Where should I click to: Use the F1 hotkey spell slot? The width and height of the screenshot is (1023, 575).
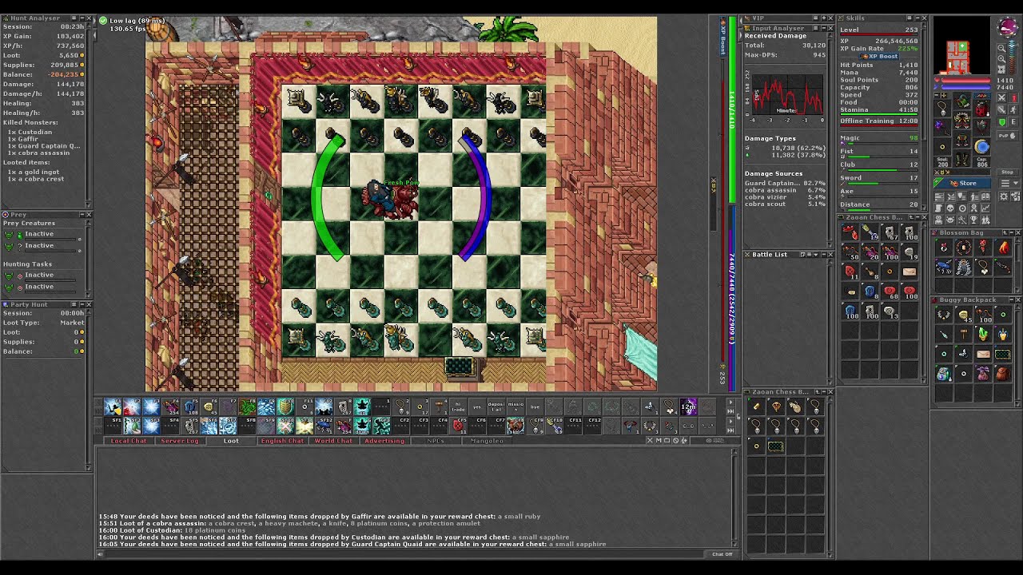[113, 406]
